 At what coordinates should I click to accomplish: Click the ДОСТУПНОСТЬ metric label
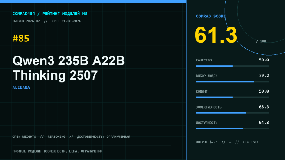tap(207, 123)
